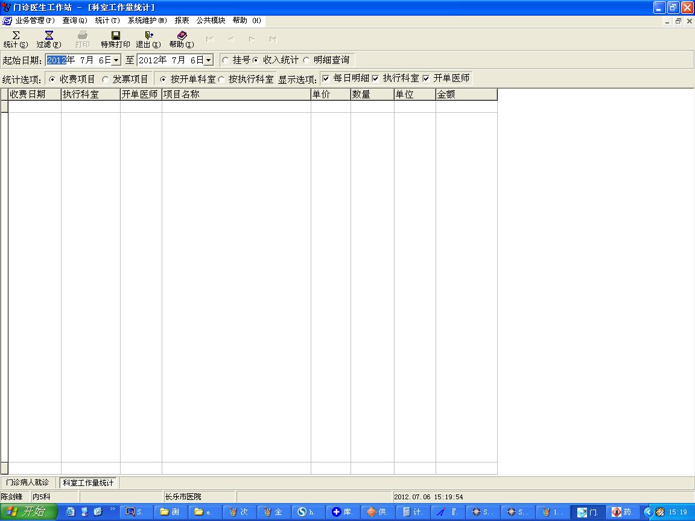Click the 单位 column header
Screen dimensions: 695x521
[x=415, y=94]
